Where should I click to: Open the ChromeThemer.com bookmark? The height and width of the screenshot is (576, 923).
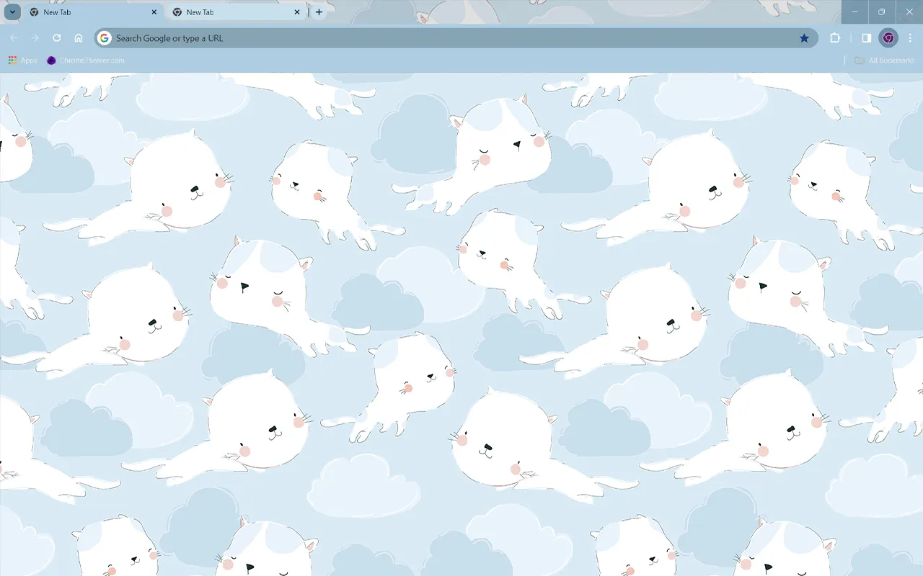(86, 60)
